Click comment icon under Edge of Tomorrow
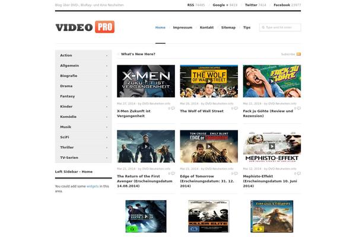Screen dimensions: 356x237 (x=236, y=174)
